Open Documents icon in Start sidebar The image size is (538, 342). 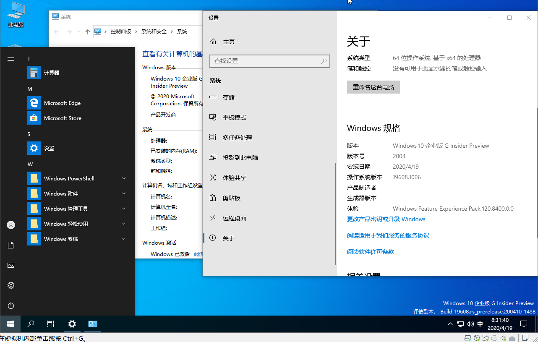pyautogui.click(x=11, y=245)
